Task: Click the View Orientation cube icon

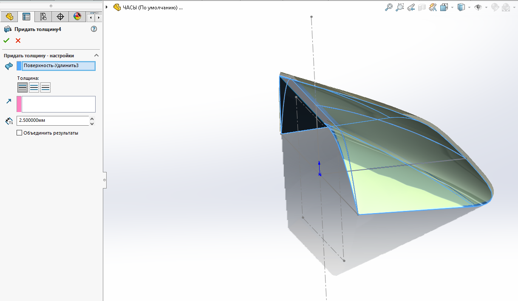Action: 444,7
